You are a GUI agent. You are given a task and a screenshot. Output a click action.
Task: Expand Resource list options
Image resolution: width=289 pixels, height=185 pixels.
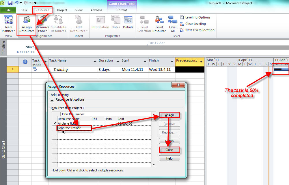tap(52, 100)
